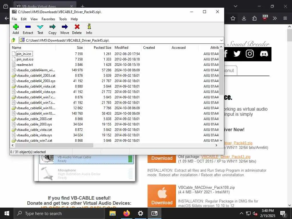Screen dimensions: 292x219
Task: Open File Explorer from the taskbar
Action: [112, 213]
